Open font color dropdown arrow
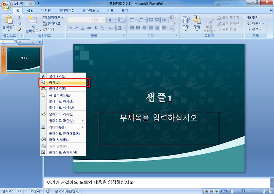274x194 pixels. (x=124, y=28)
